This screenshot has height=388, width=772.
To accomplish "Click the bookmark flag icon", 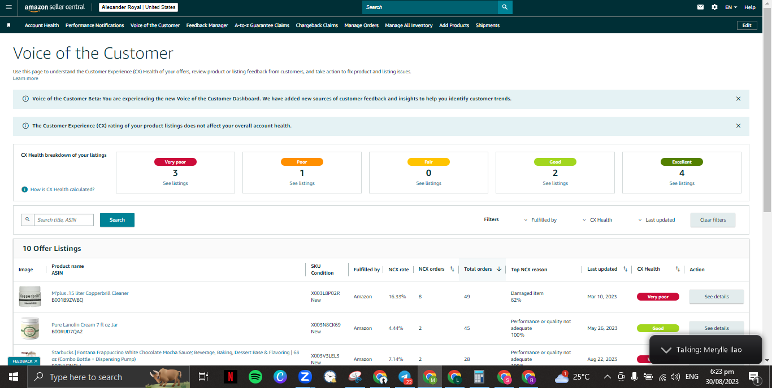I will point(8,25).
